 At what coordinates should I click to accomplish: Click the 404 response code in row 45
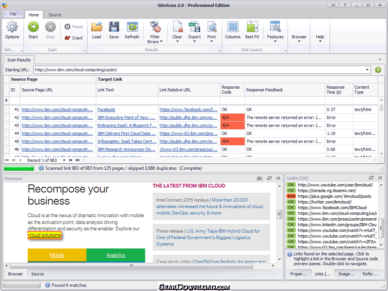pyautogui.click(x=232, y=141)
